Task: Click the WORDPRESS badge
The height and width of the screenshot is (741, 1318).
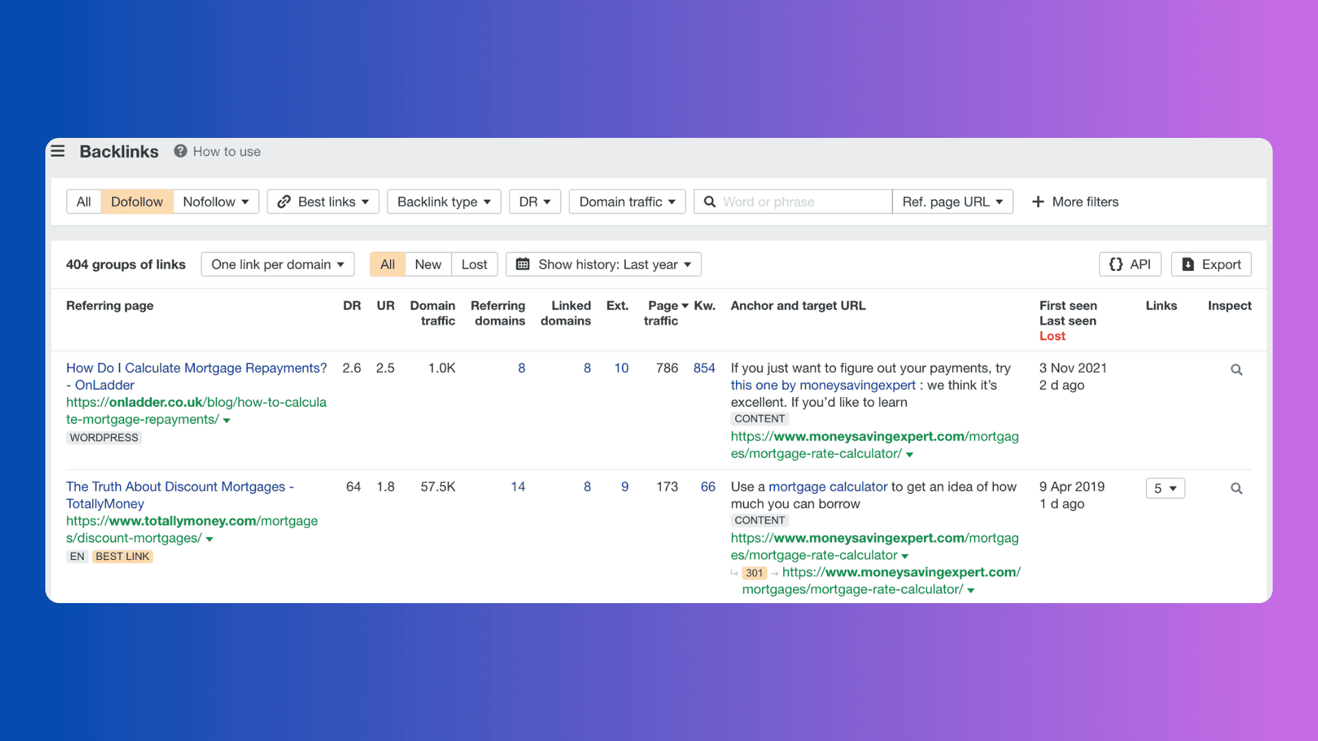Action: [x=104, y=438]
